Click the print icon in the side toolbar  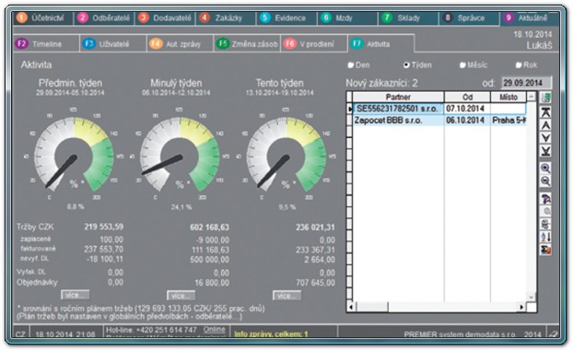pyautogui.click(x=545, y=224)
